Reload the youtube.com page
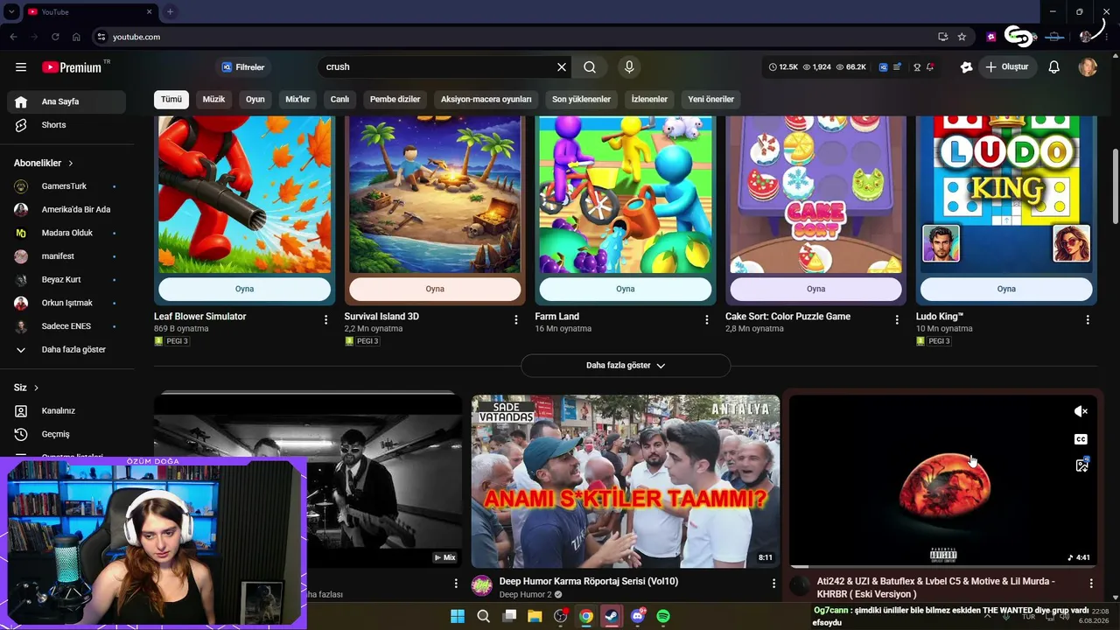 pyautogui.click(x=55, y=37)
